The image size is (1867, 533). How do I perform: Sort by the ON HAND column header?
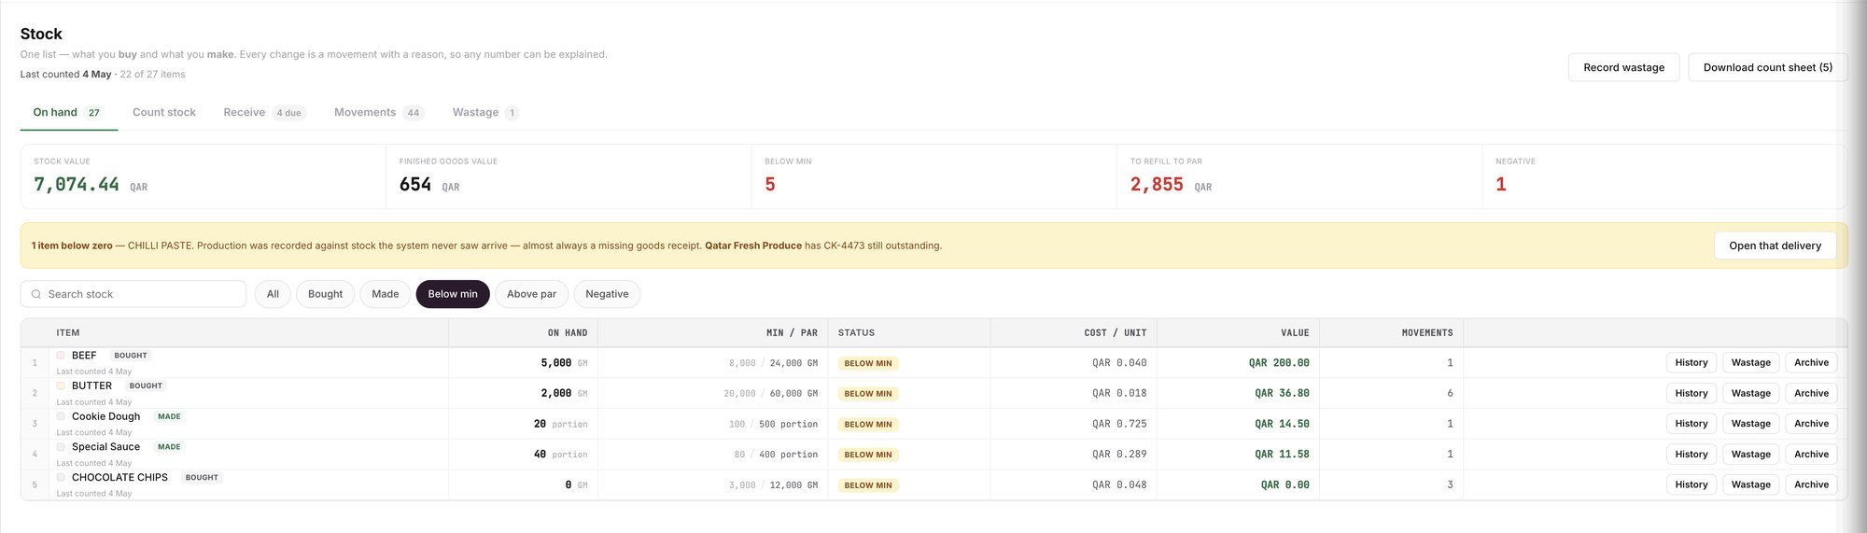coord(568,332)
